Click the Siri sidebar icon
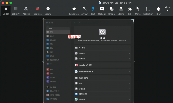This screenshot has width=173, height=103. [x=48, y=64]
